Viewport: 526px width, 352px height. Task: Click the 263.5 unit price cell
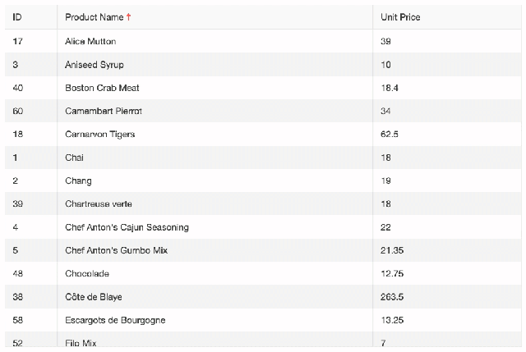tap(447, 297)
